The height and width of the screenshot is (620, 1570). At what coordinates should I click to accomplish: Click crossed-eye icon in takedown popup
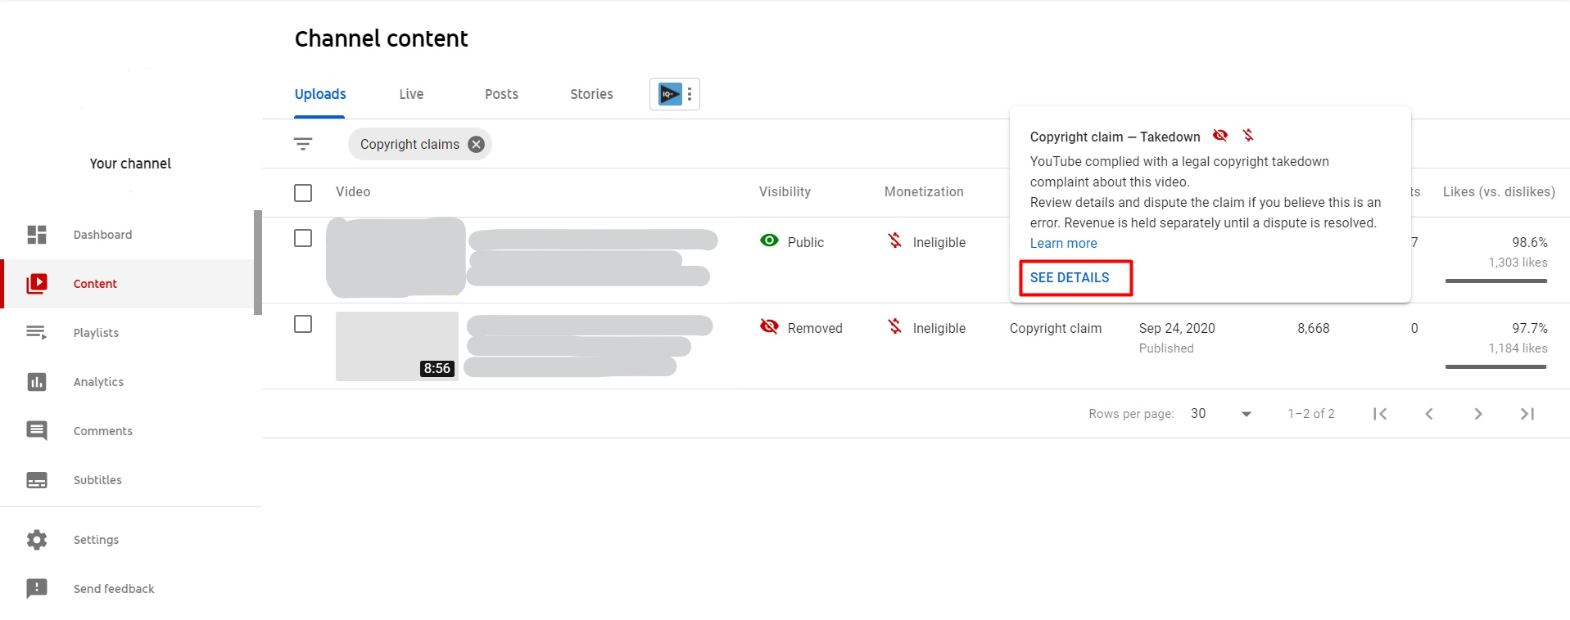pyautogui.click(x=1220, y=135)
